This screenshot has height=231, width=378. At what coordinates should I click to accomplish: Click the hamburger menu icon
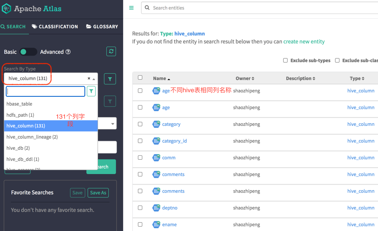click(x=131, y=8)
